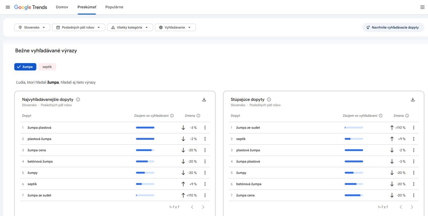Download the Najvyhľadávanejšie dopyty data
This screenshot has width=428, height=216.
click(204, 100)
